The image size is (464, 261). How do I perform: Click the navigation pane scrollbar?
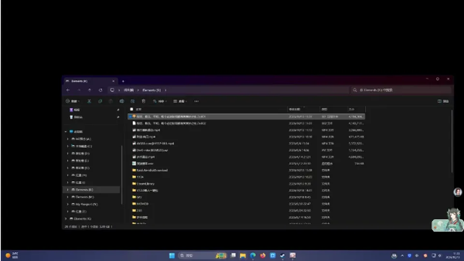(122, 174)
